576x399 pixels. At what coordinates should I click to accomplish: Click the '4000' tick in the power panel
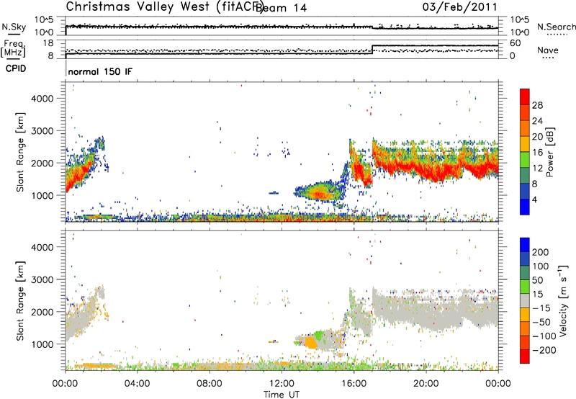click(x=42, y=99)
